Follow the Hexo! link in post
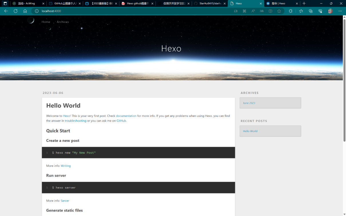This screenshot has height=216, width=346. 67,116
